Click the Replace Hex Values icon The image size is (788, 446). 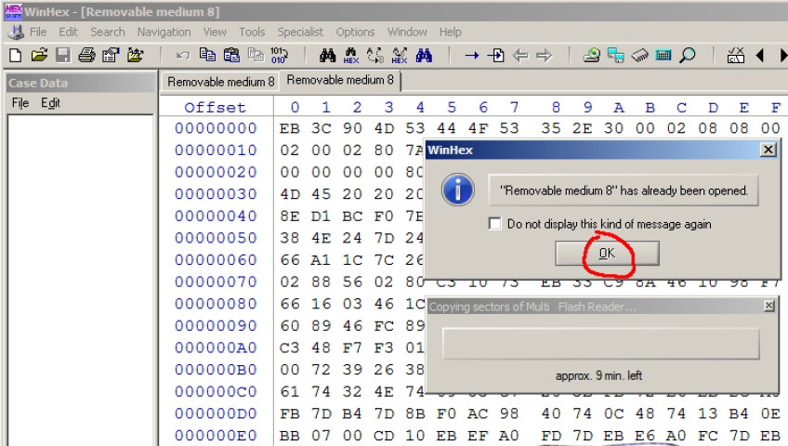[x=400, y=56]
